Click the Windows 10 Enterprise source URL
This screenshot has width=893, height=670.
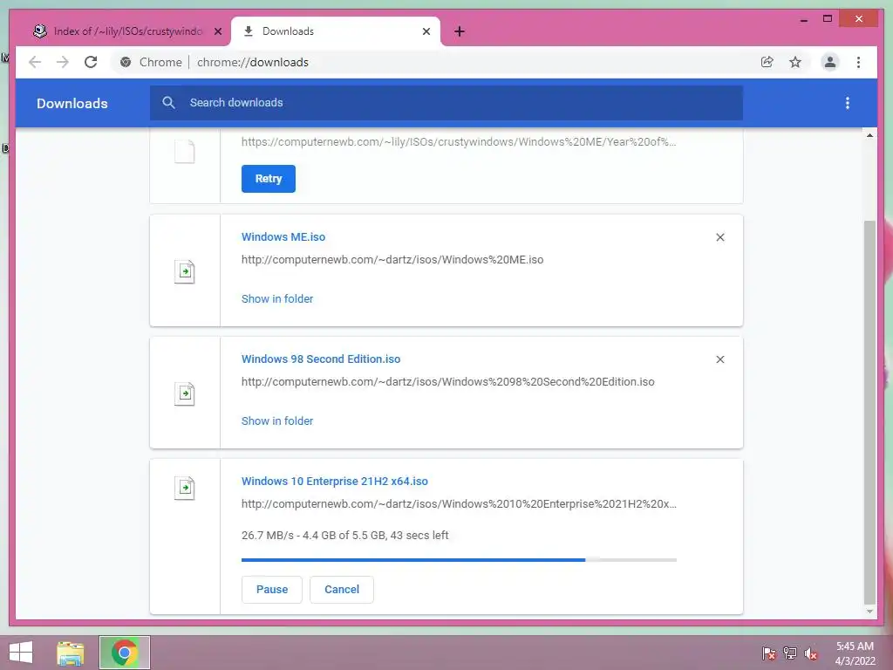(x=459, y=503)
